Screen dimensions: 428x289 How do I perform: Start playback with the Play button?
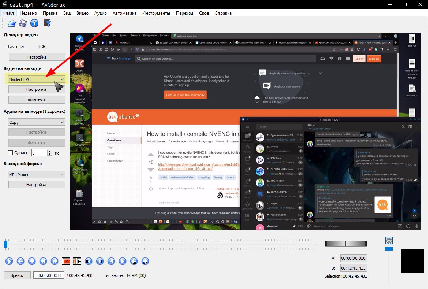click(9, 261)
